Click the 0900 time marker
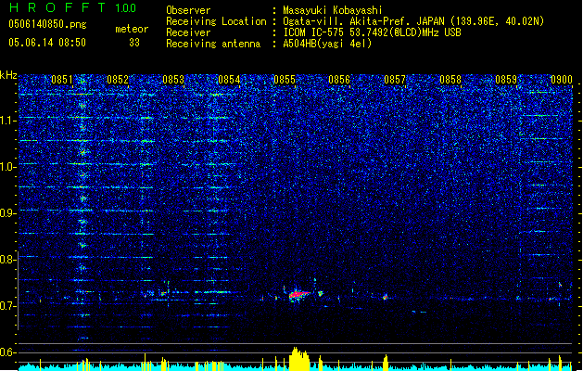Screen dimensions: 583x371 (x=562, y=80)
